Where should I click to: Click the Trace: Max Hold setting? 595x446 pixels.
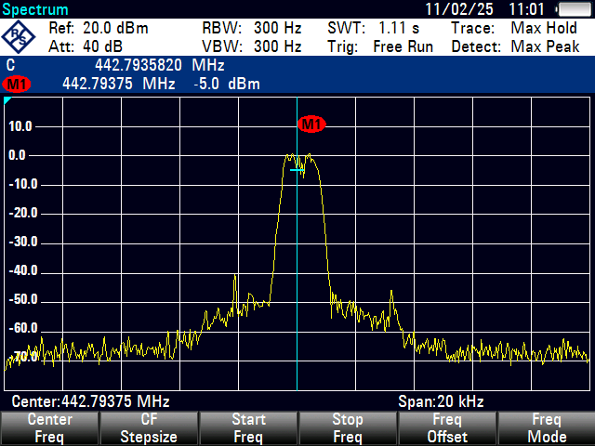point(514,28)
